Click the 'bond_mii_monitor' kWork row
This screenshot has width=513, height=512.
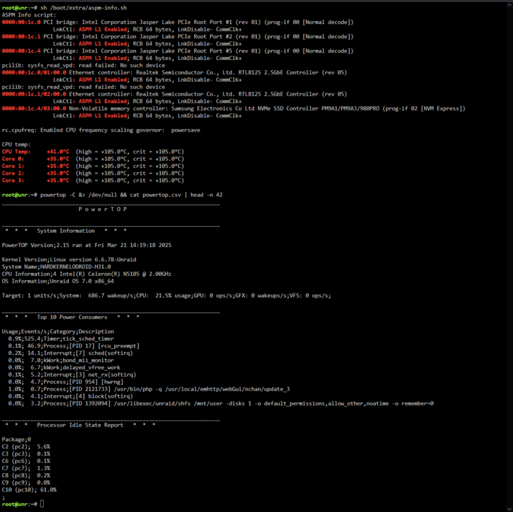[61, 360]
